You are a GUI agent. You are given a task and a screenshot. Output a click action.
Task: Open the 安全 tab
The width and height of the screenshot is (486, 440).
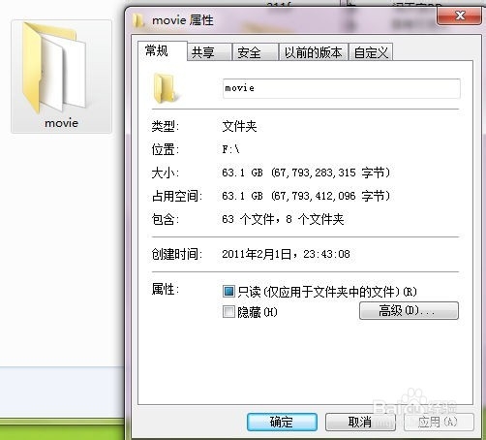point(256,52)
